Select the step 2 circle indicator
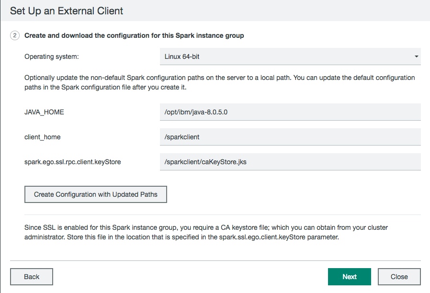The image size is (430, 293). [x=15, y=35]
